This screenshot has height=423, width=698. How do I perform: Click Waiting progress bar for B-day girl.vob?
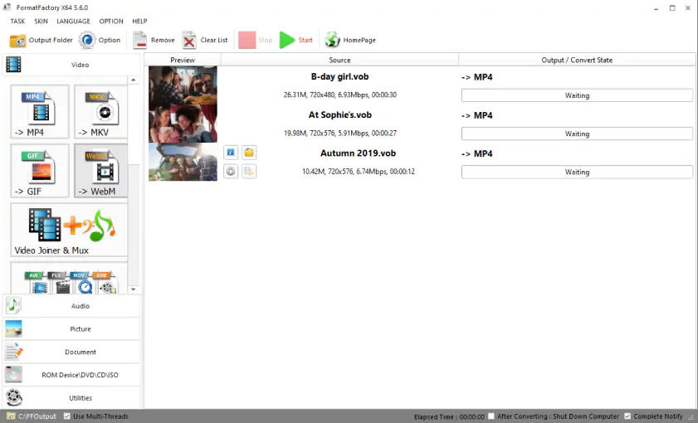click(577, 95)
